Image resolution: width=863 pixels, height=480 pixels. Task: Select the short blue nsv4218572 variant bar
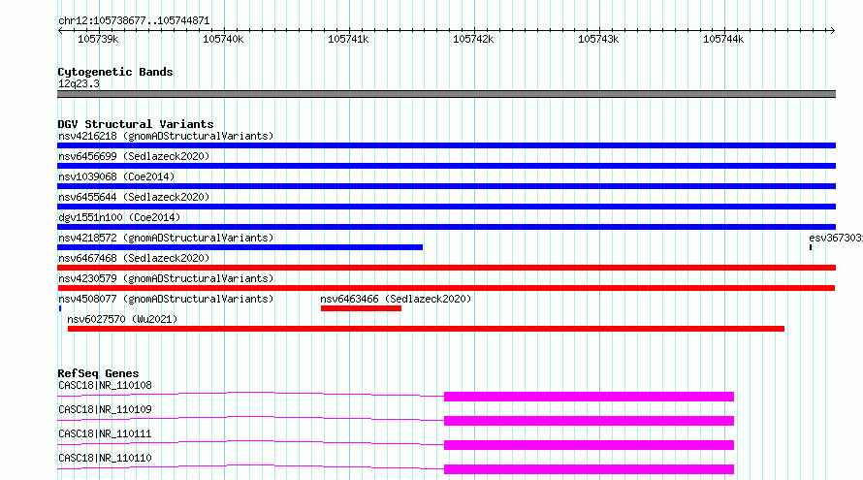pos(240,247)
